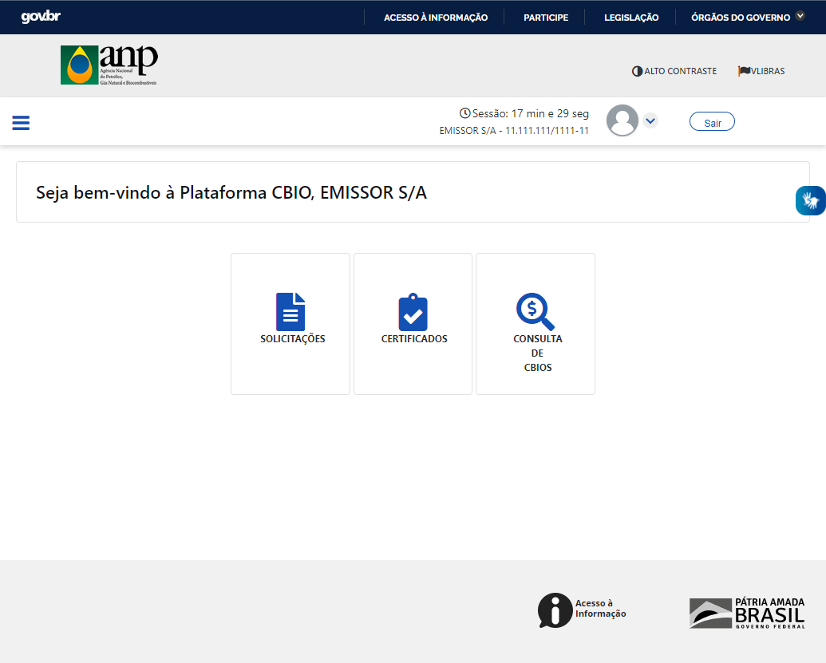Click the session clock icon
Viewport: 826px width, 663px height.
point(464,113)
